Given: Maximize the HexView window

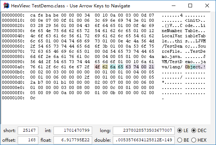Looking at the screenshot, I should pos(190,6).
